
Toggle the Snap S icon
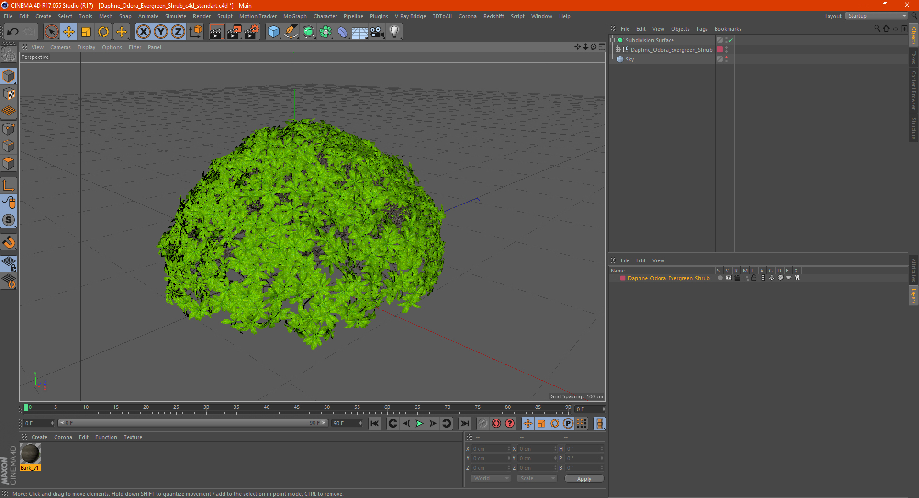click(x=9, y=220)
